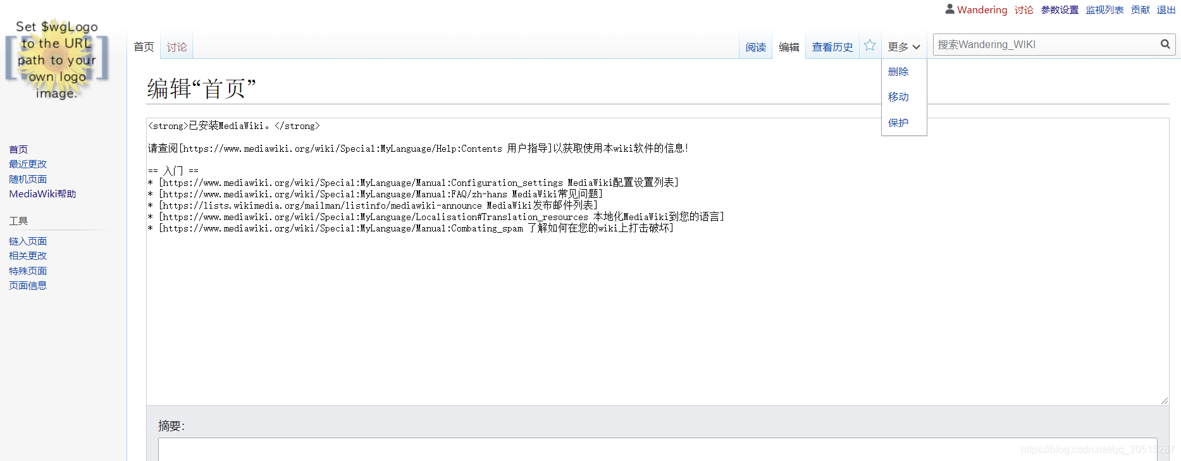Click the 工具 sidebar heading
The image size is (1181, 461).
tap(18, 221)
